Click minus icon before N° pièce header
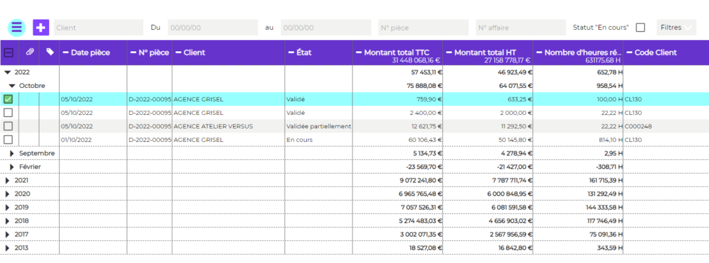 coord(133,53)
